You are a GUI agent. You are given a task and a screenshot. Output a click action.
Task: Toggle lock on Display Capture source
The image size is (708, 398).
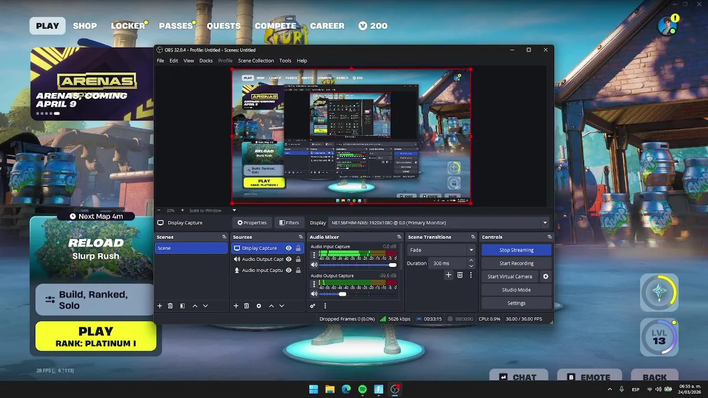click(x=298, y=248)
